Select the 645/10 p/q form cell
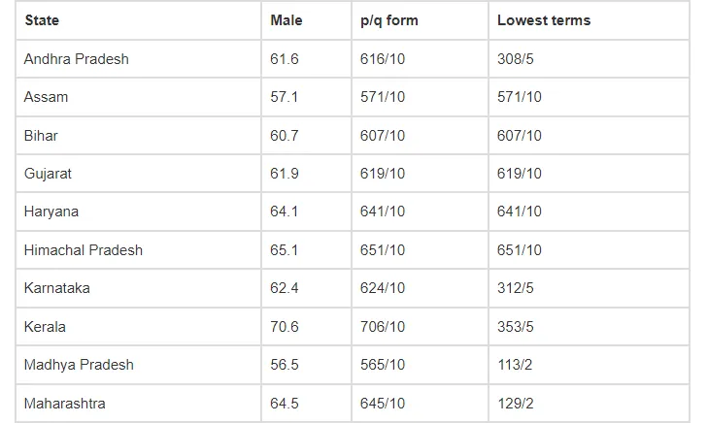The image size is (708, 423). 382,403
